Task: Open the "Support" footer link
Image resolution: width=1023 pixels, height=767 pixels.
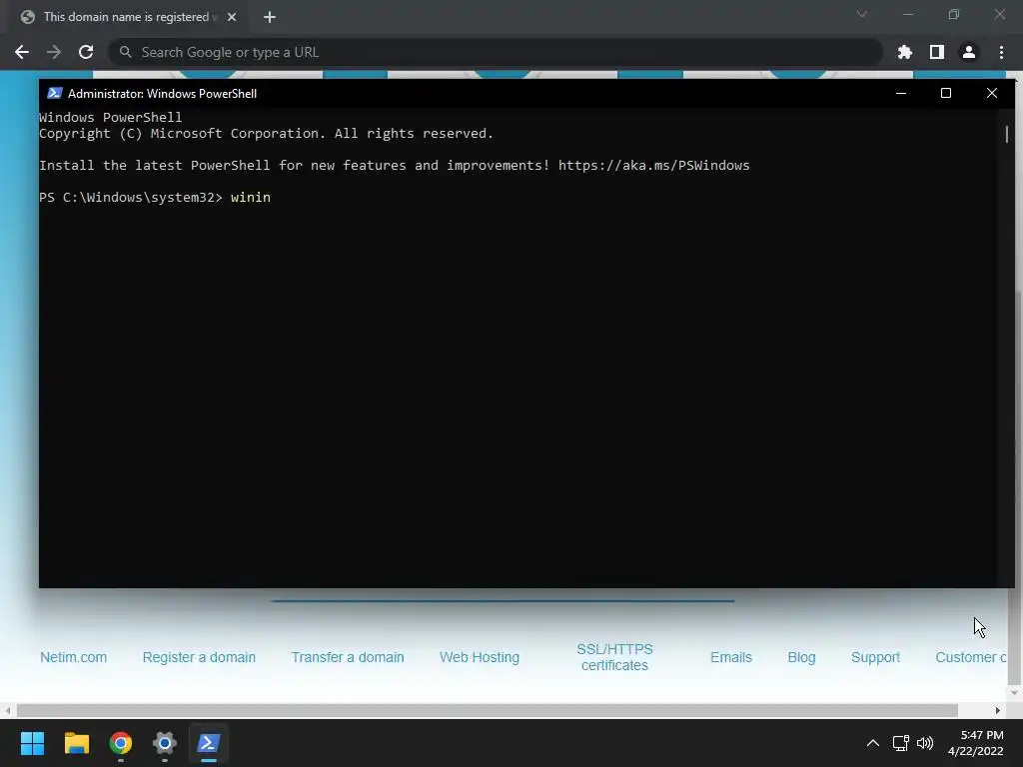Action: pyautogui.click(x=875, y=657)
